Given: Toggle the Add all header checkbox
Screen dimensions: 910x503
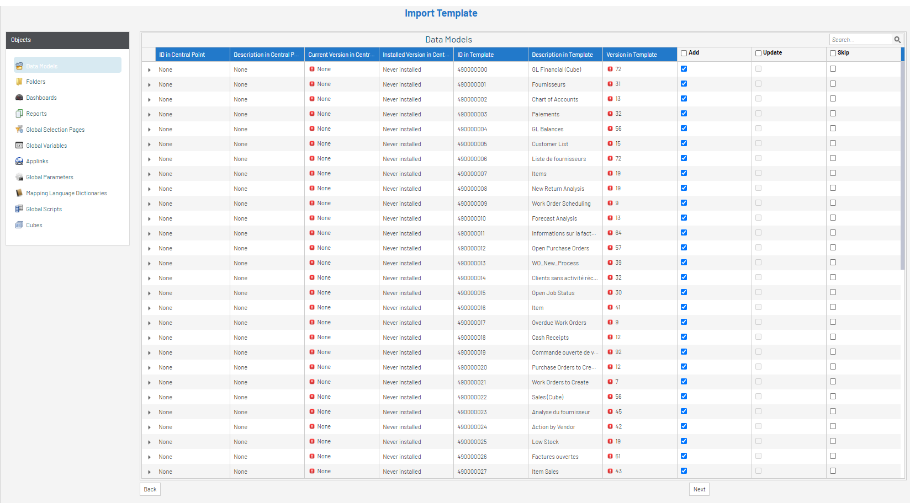Looking at the screenshot, I should tap(684, 53).
